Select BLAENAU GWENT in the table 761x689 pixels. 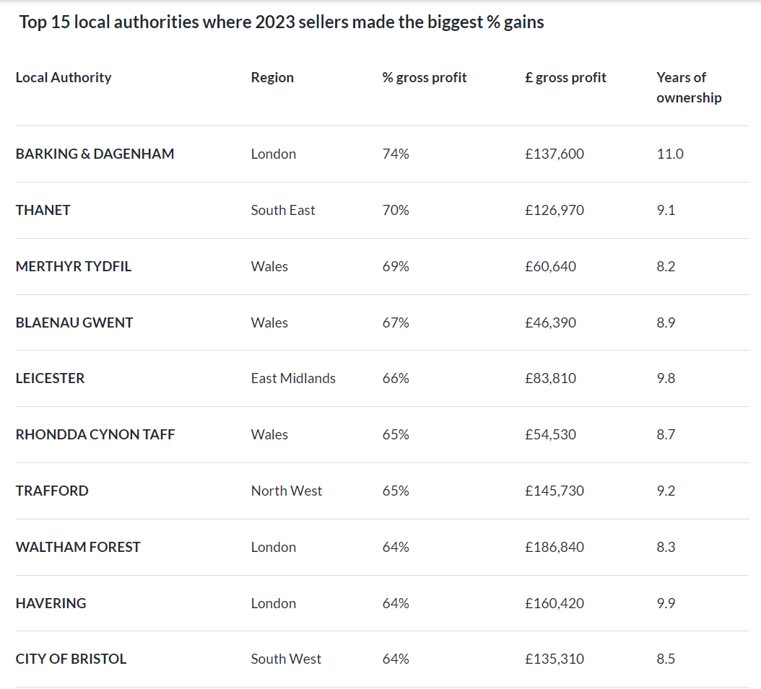pyautogui.click(x=74, y=322)
